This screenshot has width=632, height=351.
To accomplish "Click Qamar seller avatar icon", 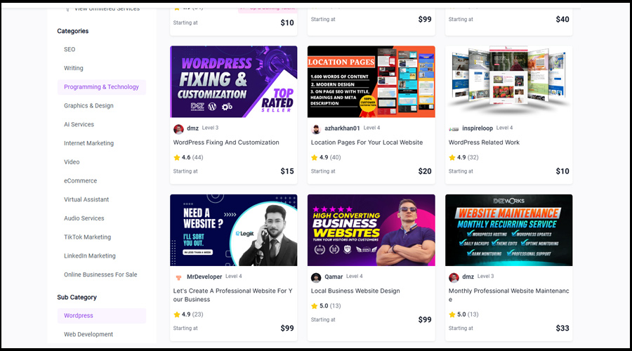I will pyautogui.click(x=316, y=277).
